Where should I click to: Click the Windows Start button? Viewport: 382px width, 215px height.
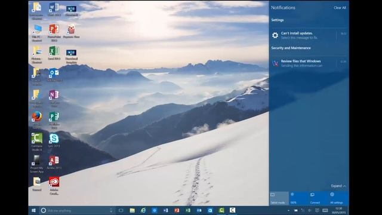point(33,210)
